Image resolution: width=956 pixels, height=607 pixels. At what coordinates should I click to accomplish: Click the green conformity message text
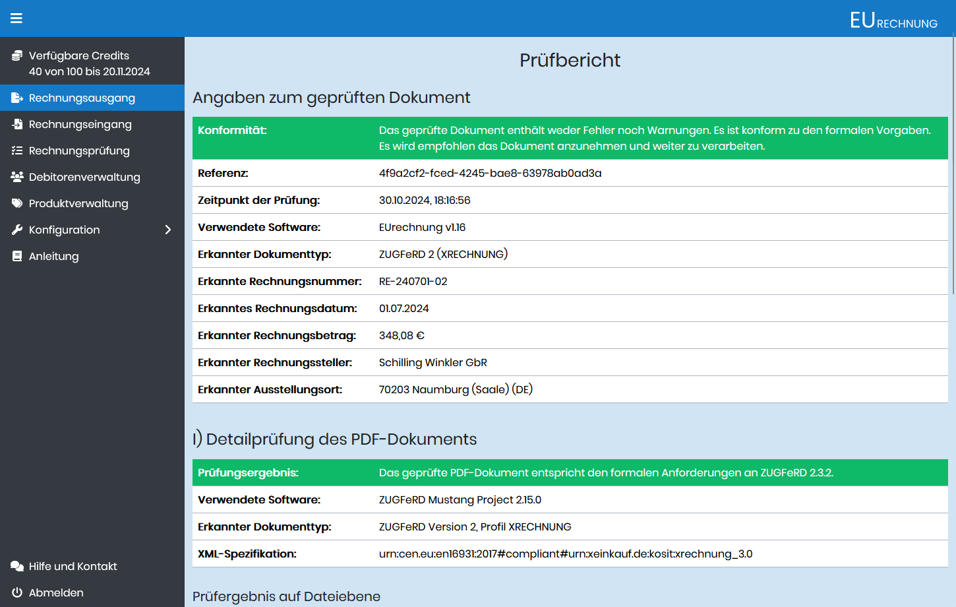[655, 138]
